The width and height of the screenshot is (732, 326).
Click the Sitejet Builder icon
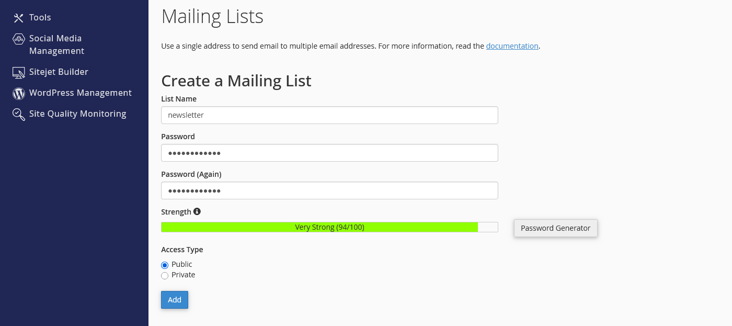coord(18,72)
